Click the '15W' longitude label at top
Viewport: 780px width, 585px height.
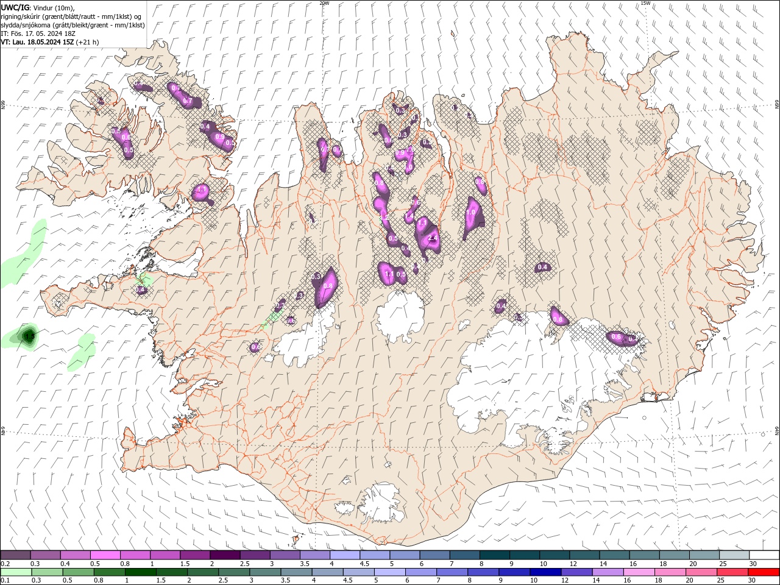click(x=645, y=3)
